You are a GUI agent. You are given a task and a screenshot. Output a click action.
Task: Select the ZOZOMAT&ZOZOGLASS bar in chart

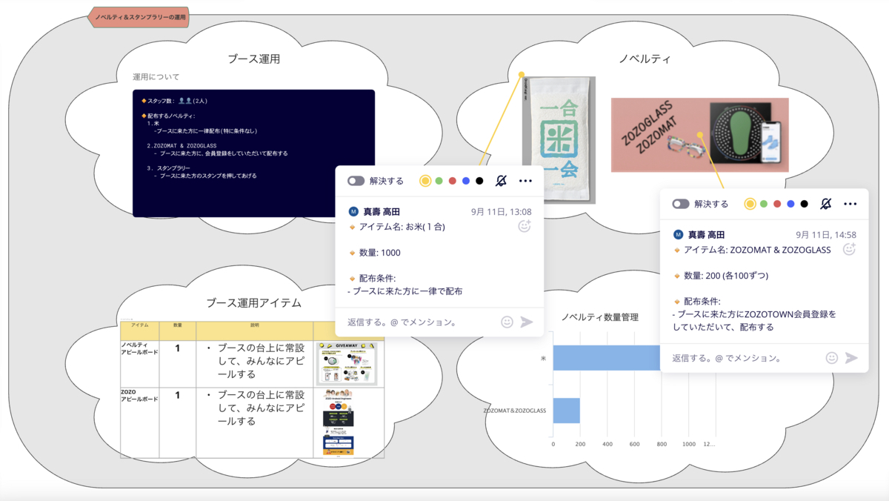click(x=567, y=411)
